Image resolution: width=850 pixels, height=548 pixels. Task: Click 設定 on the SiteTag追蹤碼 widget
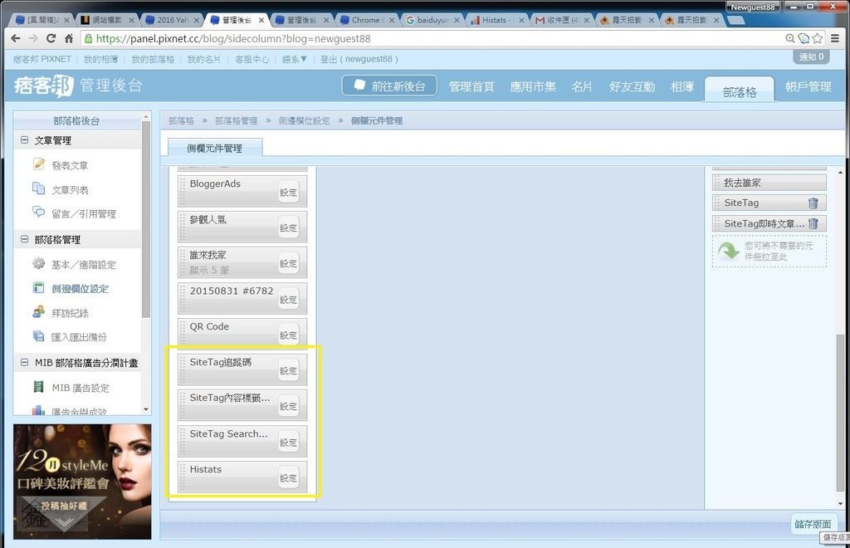coord(288,371)
